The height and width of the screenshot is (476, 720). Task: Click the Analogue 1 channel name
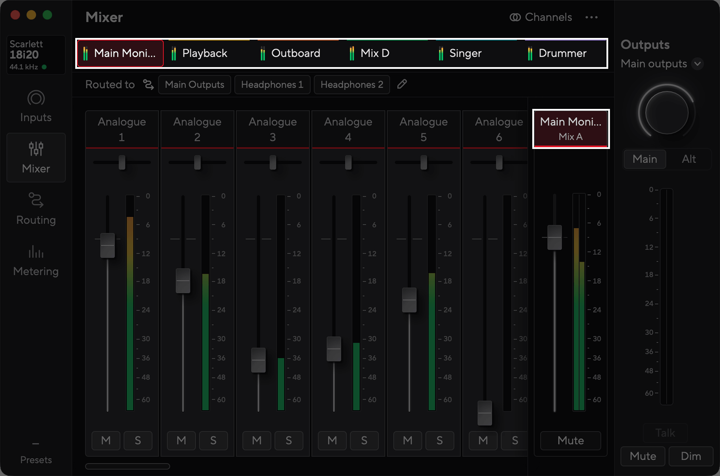click(122, 129)
